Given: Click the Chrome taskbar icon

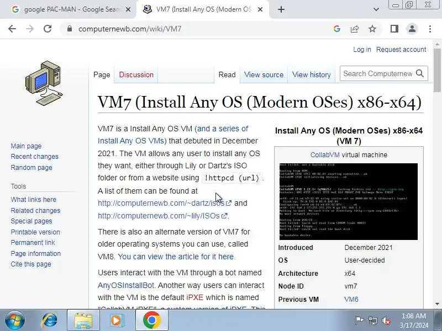Looking at the screenshot, I should coord(151,321).
